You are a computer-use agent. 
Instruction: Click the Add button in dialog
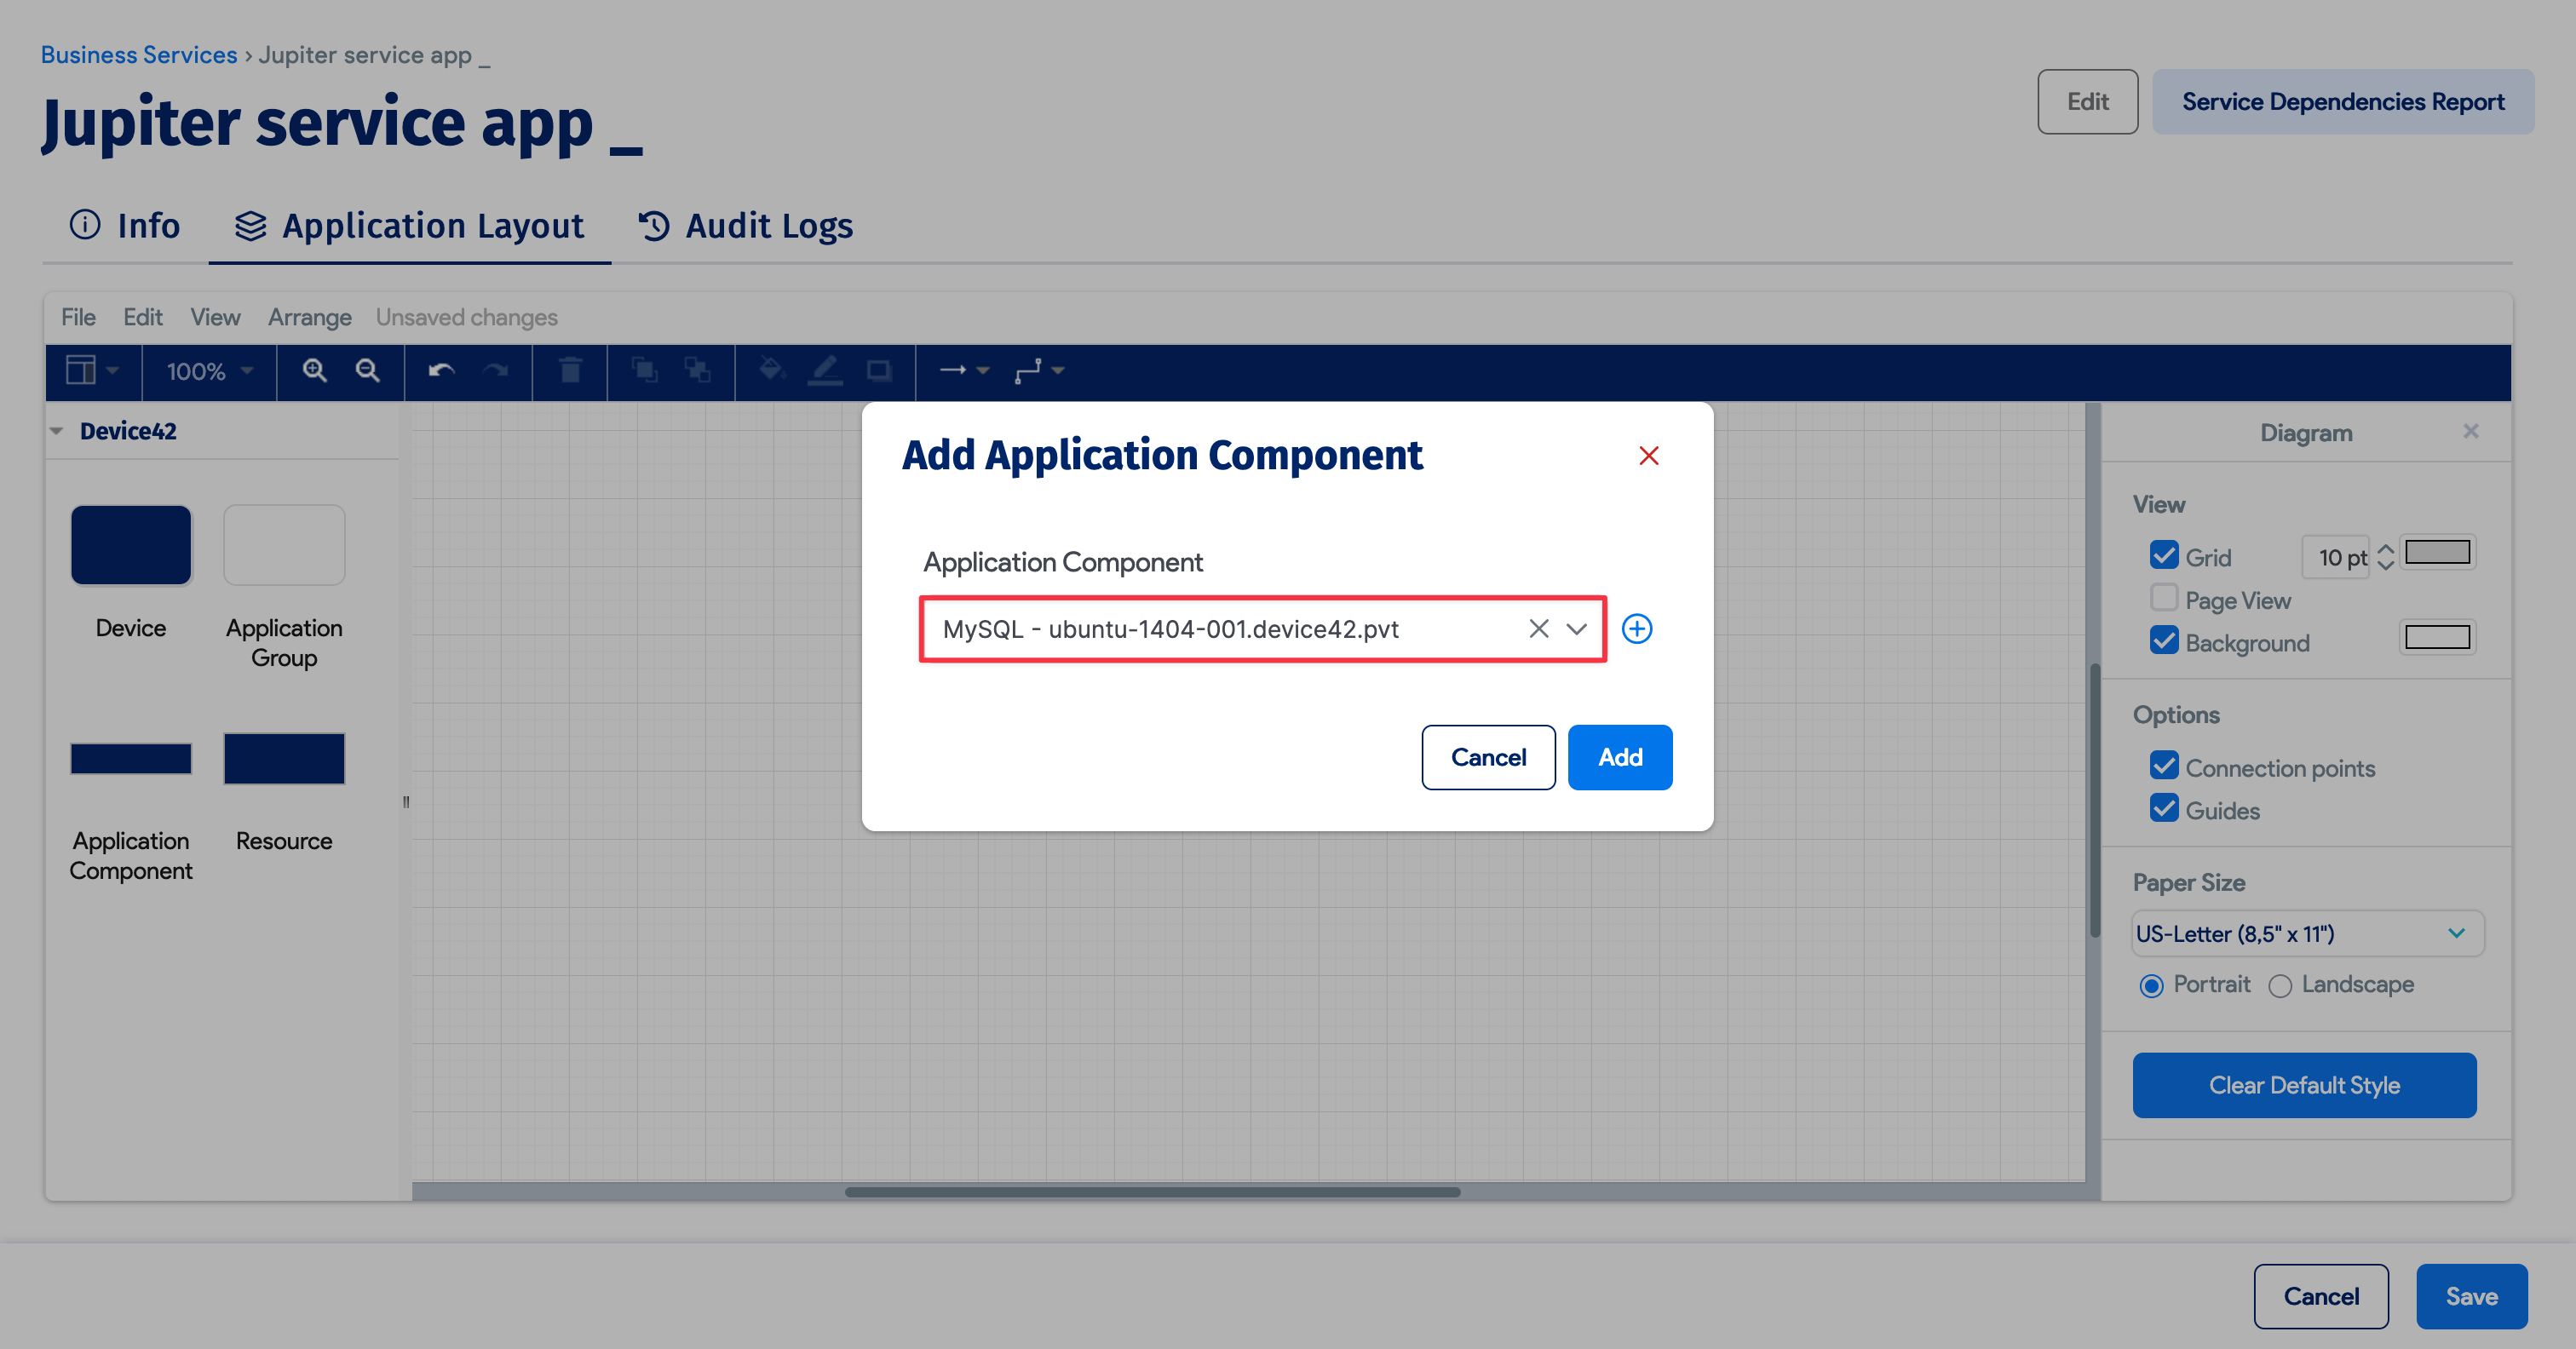[x=1620, y=757]
